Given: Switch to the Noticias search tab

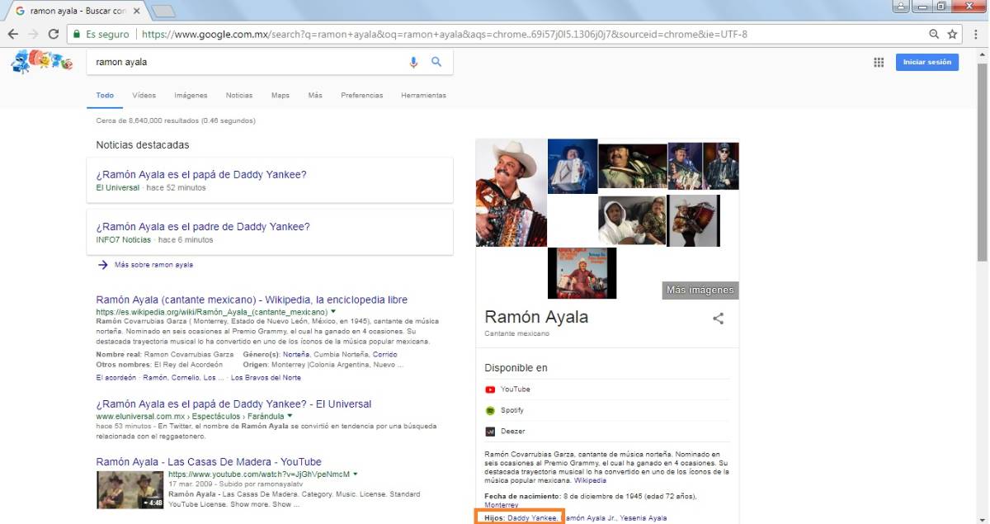Looking at the screenshot, I should click(x=239, y=95).
